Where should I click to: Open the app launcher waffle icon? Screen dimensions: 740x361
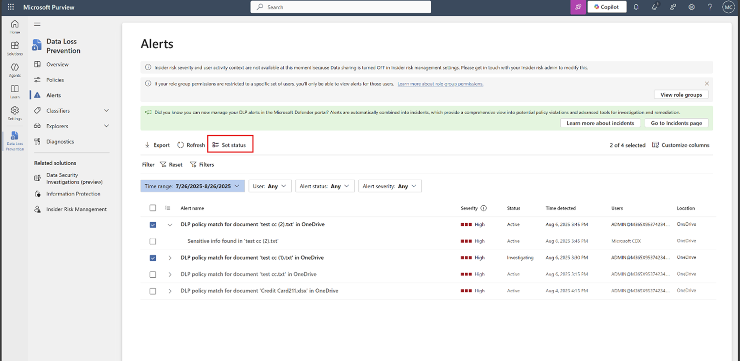click(x=11, y=7)
